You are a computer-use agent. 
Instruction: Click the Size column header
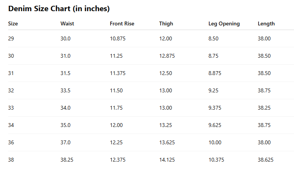coord(13,23)
